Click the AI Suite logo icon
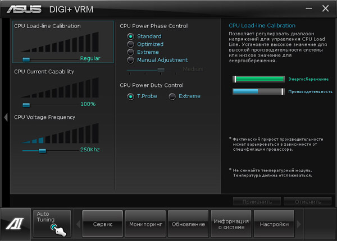 pyautogui.click(x=15, y=224)
